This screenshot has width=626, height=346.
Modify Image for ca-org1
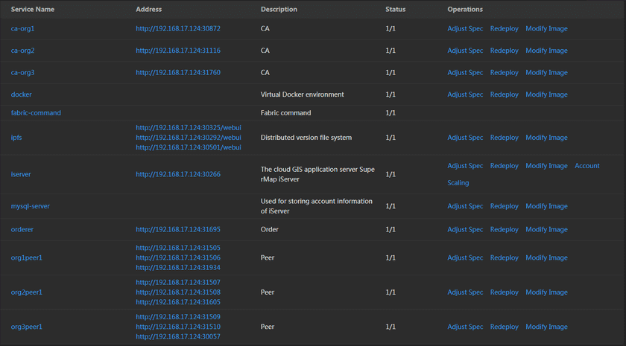[x=546, y=29]
